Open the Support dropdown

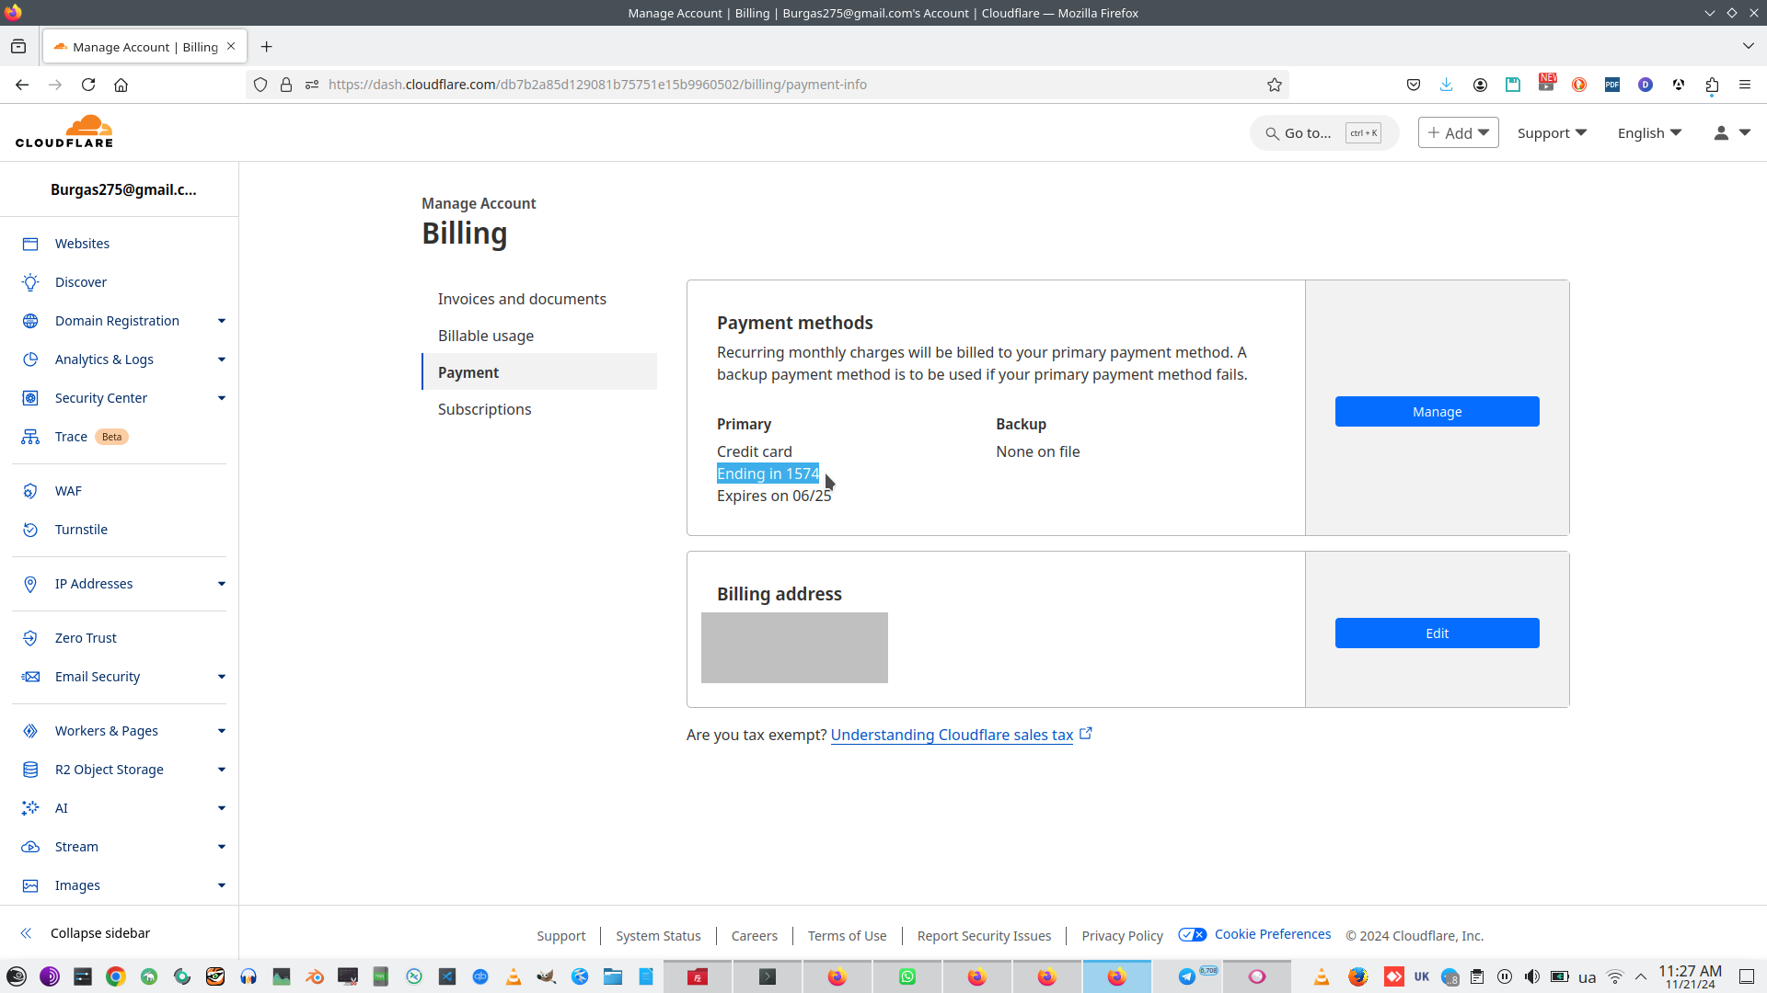tap(1552, 133)
